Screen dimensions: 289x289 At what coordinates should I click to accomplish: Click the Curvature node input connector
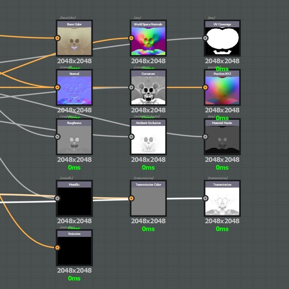click(x=131, y=87)
